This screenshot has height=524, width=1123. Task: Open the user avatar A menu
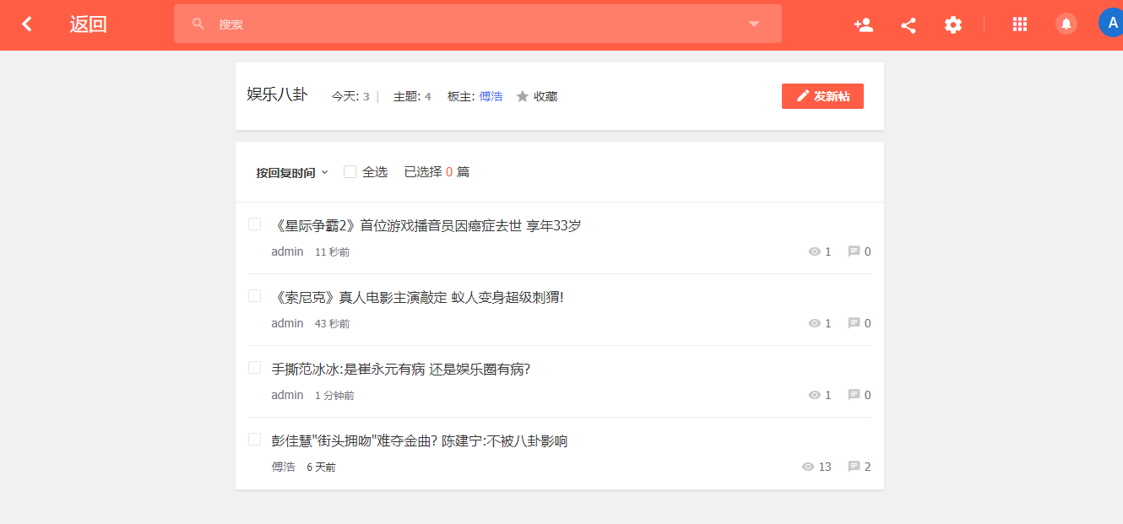(1111, 23)
